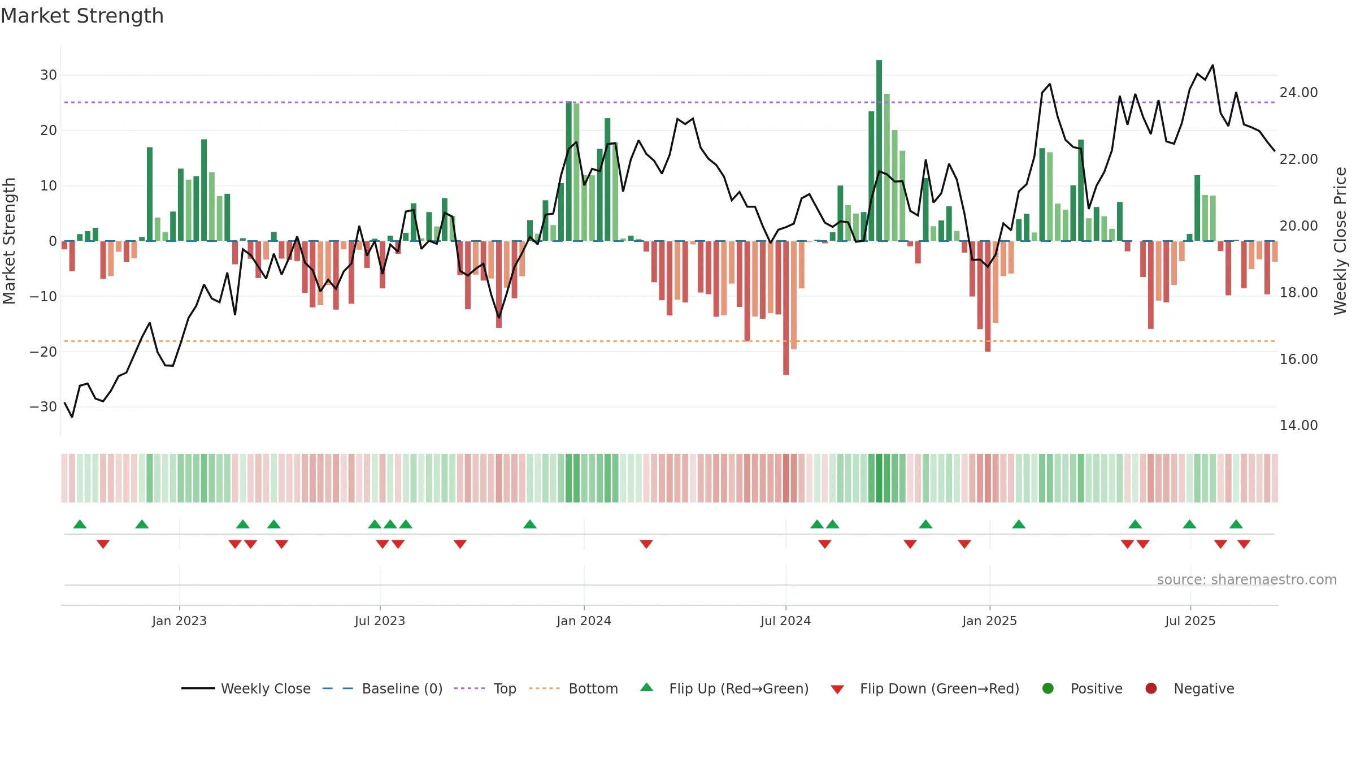Click the green Flip Up triangle legend icon
Viewport: 1356px width, 763px height.
point(647,687)
